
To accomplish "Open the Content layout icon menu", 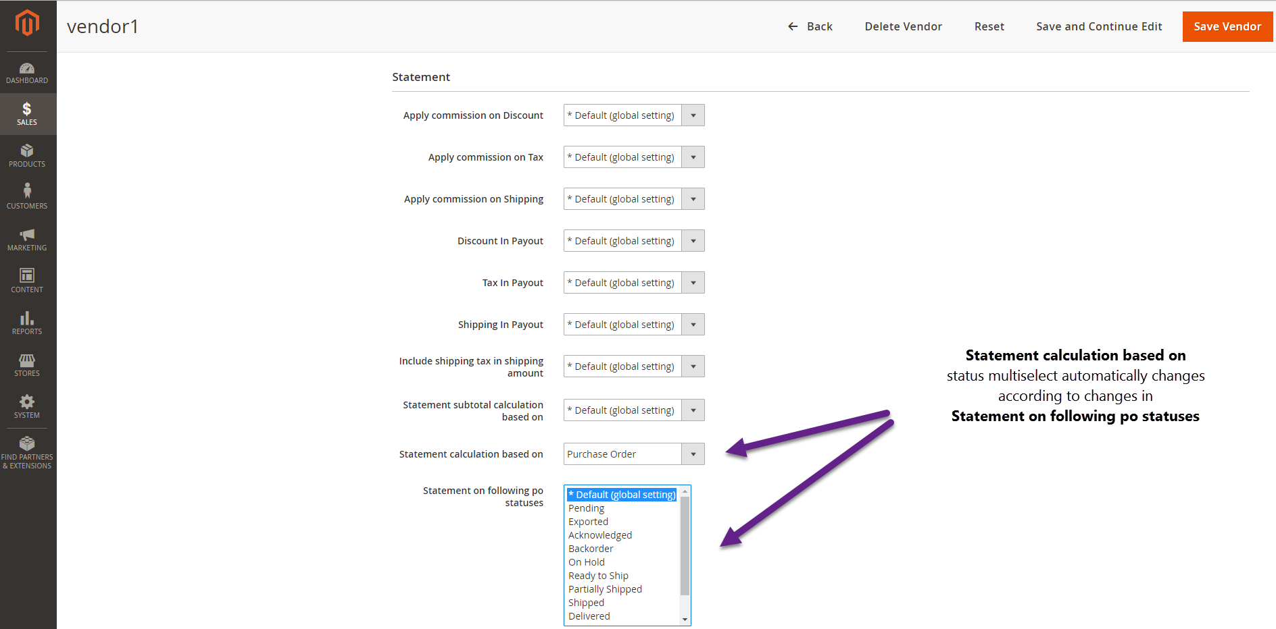I will tap(27, 281).
